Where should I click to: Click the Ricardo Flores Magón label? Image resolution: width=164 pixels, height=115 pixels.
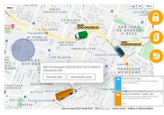[x=40, y=101]
